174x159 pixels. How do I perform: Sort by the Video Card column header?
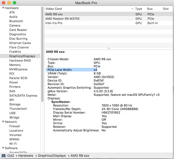[x=87, y=9]
